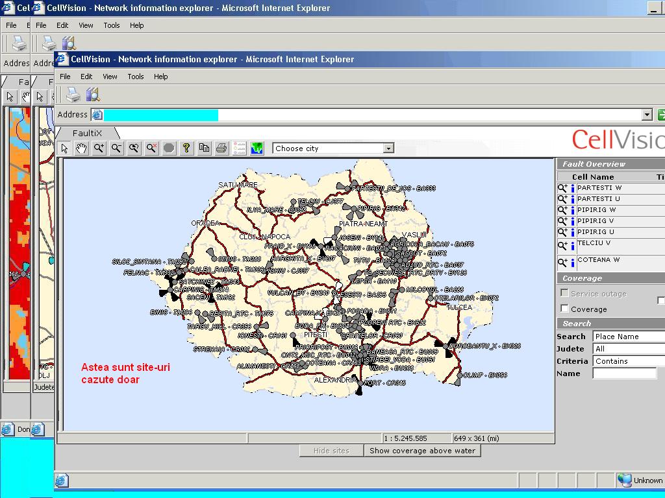
Task: Click the Unknown zone in status bar
Action: [641, 480]
